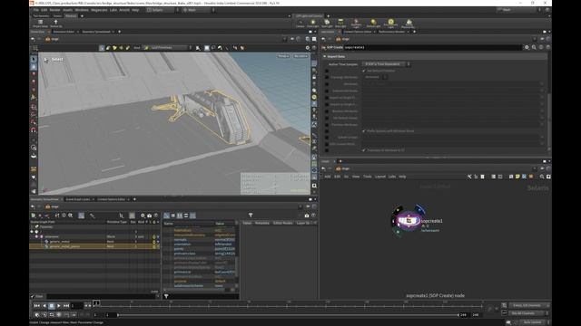
Task: Select the arrow Select tool in left toolbar
Action: [x=34, y=59]
